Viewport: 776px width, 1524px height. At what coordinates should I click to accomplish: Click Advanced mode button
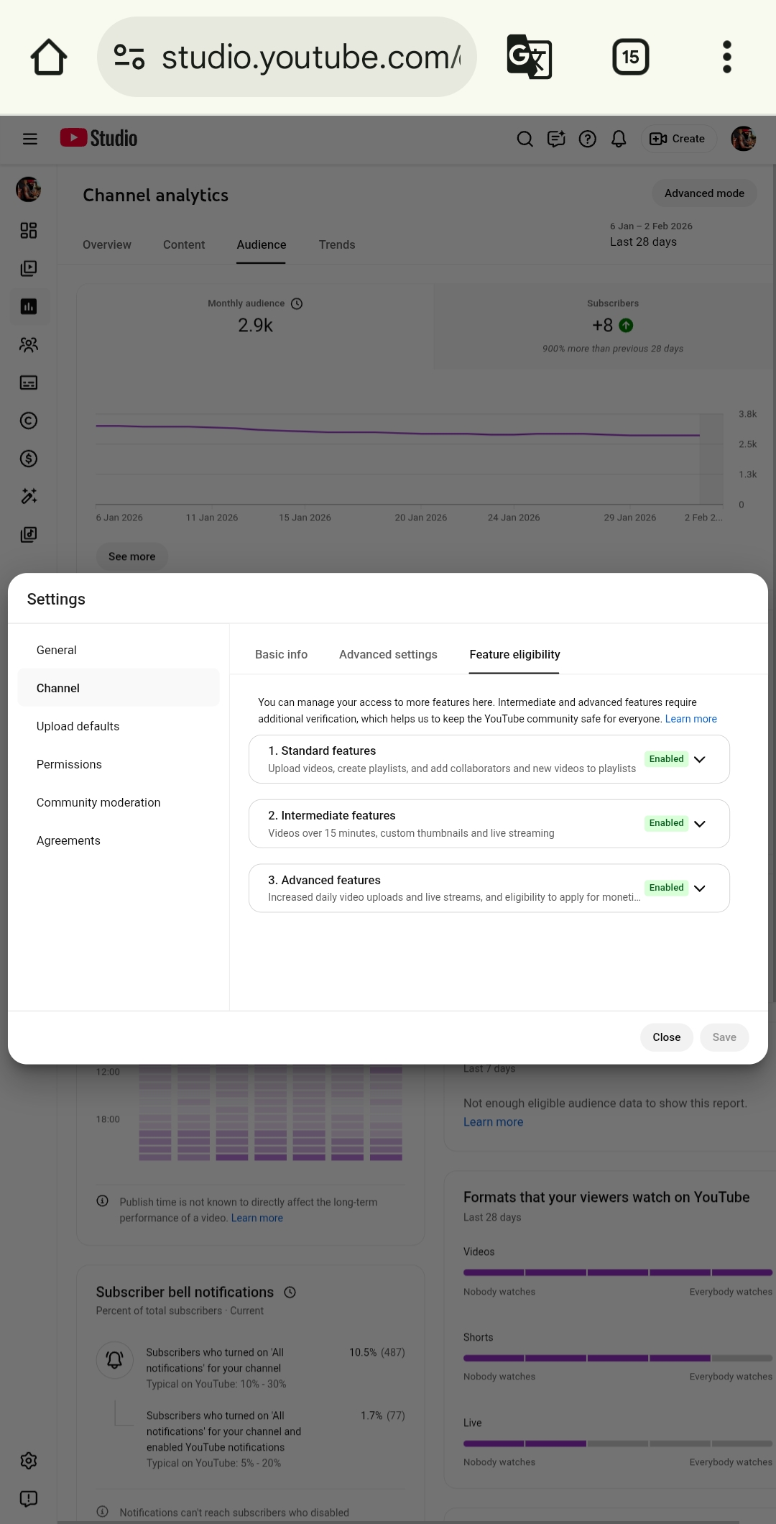pyautogui.click(x=704, y=193)
